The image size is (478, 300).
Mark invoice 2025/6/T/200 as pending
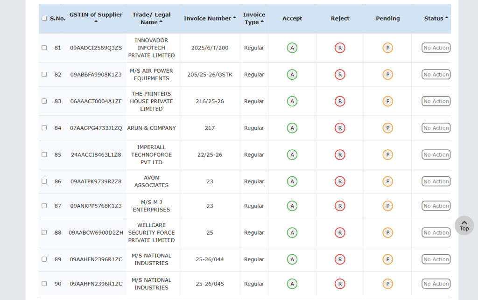click(388, 48)
